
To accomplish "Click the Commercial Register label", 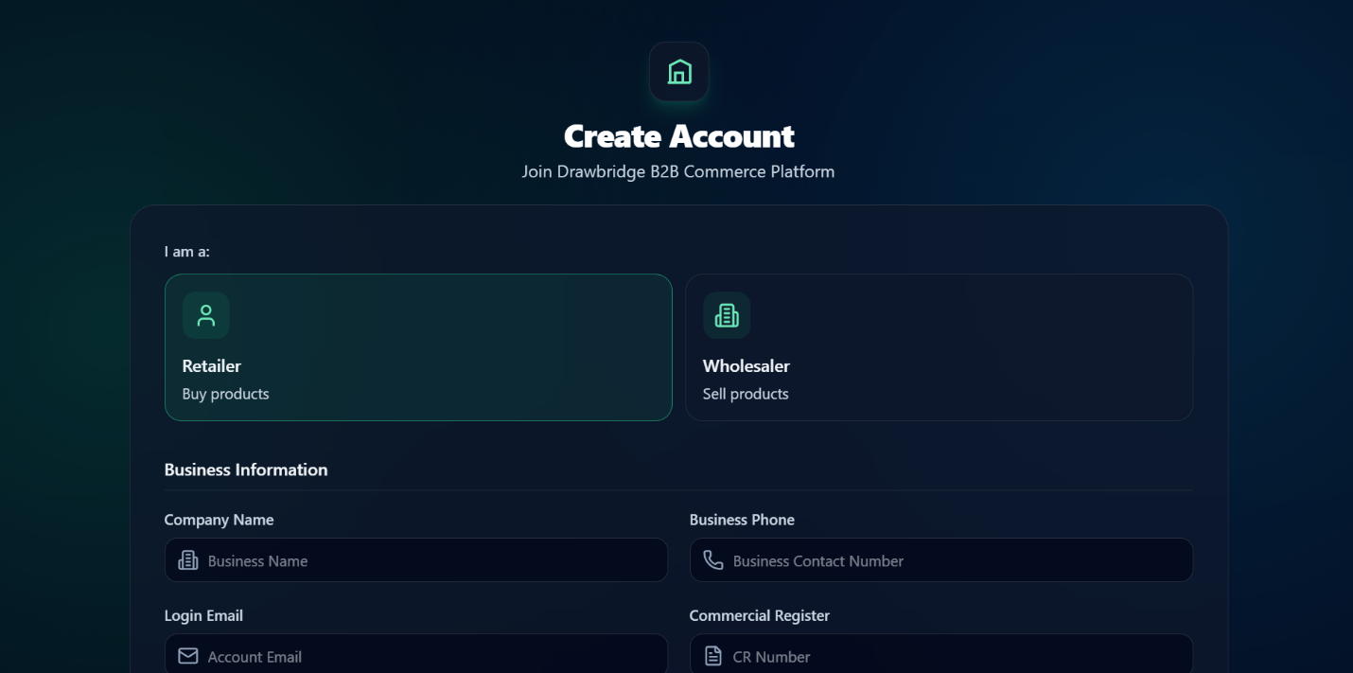I will pos(759,615).
